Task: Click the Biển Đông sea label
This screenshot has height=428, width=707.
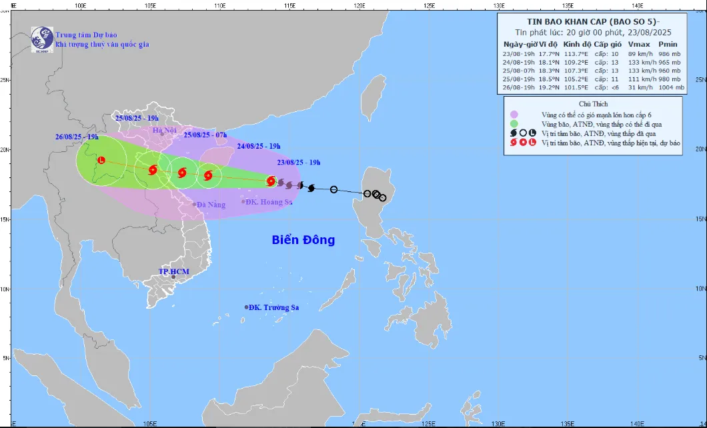Action: [303, 240]
